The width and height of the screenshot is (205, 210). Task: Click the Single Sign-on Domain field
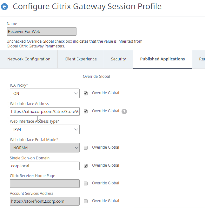[45, 166]
